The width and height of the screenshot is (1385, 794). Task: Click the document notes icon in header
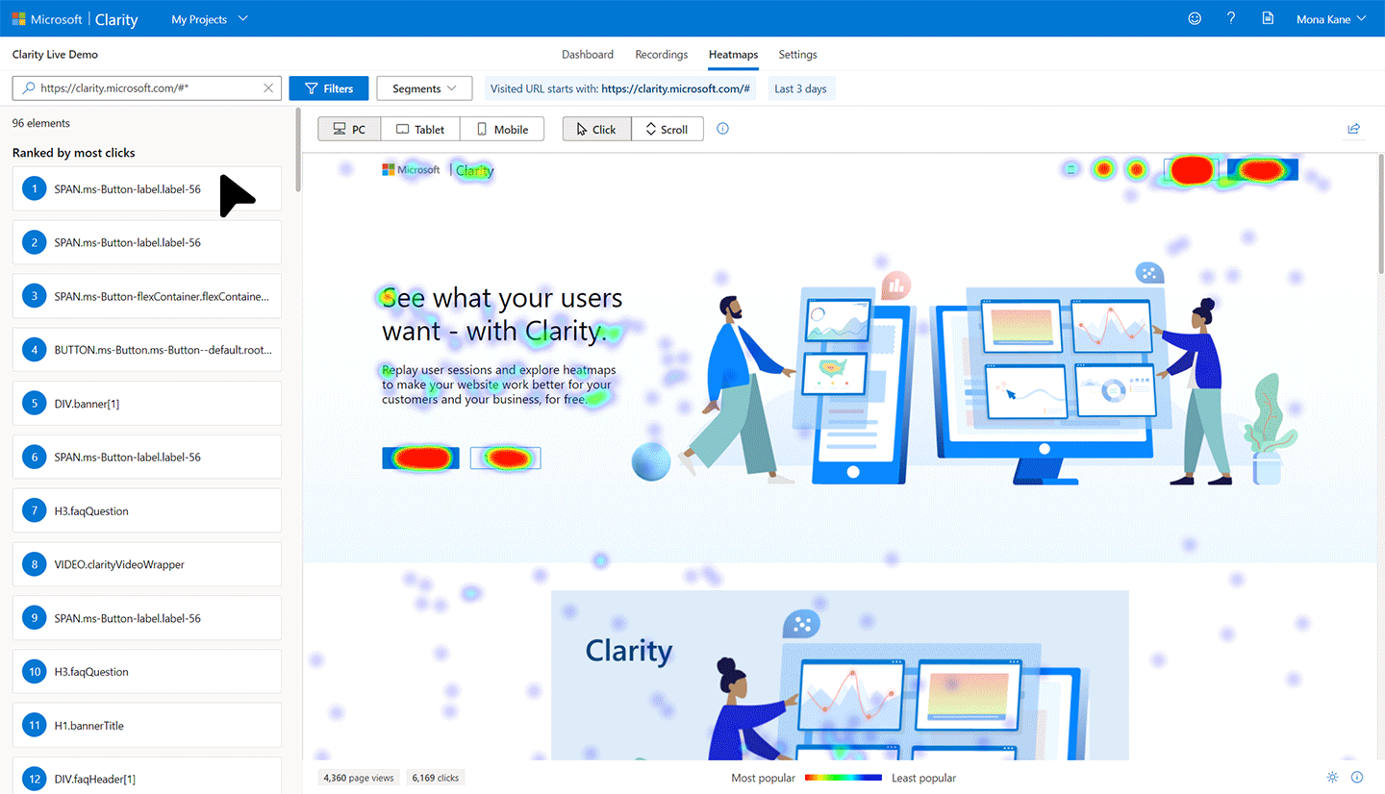[x=1268, y=18]
